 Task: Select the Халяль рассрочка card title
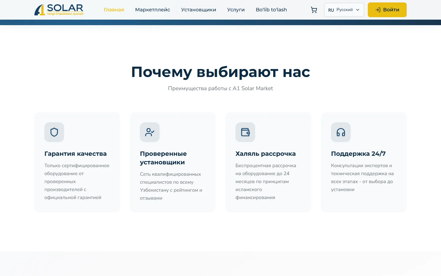click(266, 154)
